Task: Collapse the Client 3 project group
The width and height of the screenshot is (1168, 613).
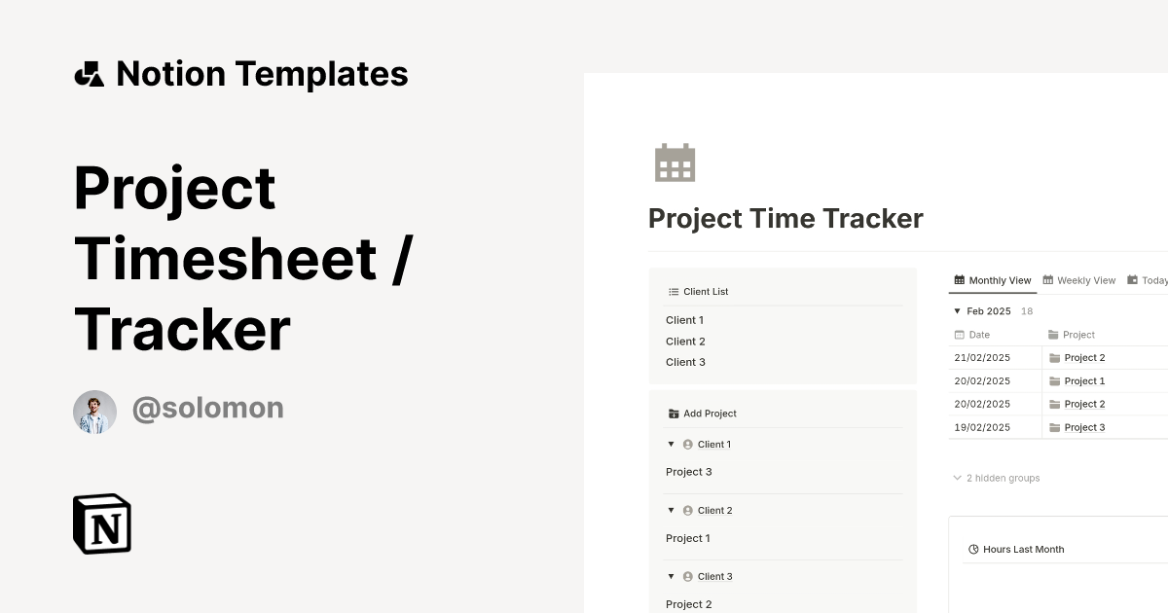Action: [x=671, y=576]
